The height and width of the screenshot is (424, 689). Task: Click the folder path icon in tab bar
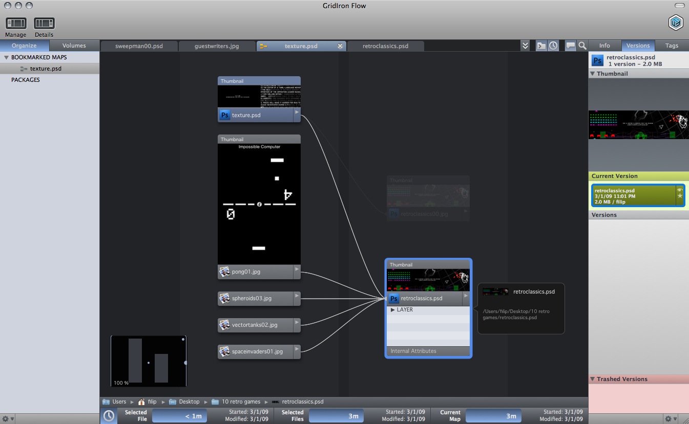(x=541, y=46)
